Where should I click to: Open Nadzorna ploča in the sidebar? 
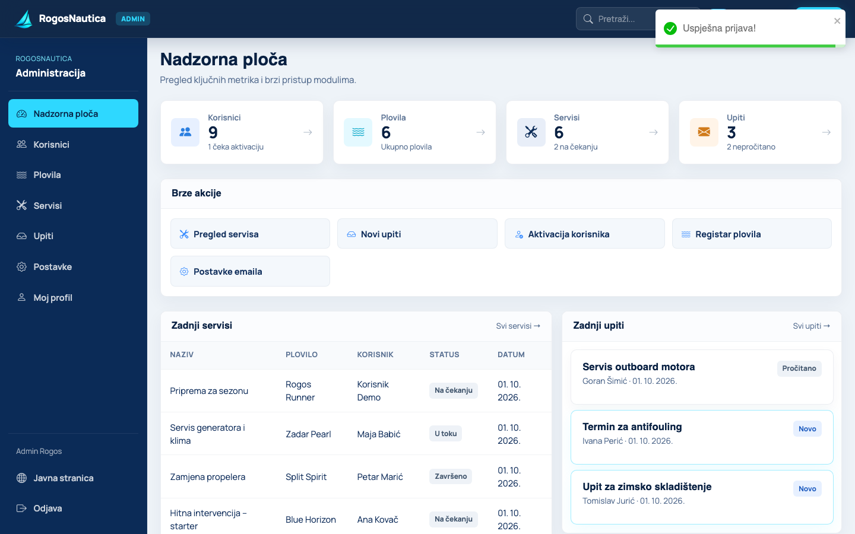click(x=73, y=113)
